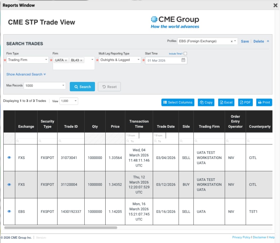Viewport: 280px width, 243px height.
Task: Open the Multi Leg Reporting Type dropdown
Action: pyautogui.click(x=120, y=60)
